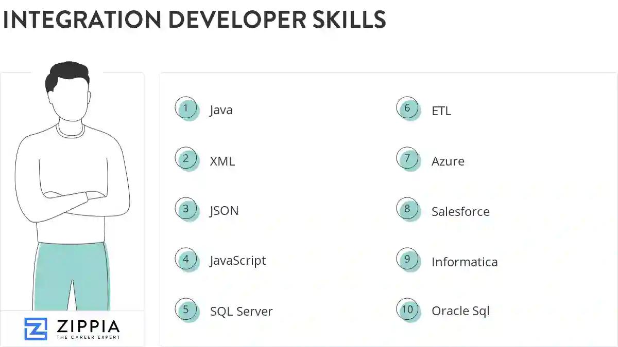Select the Java skill label
The width and height of the screenshot is (618, 347).
pos(221,109)
